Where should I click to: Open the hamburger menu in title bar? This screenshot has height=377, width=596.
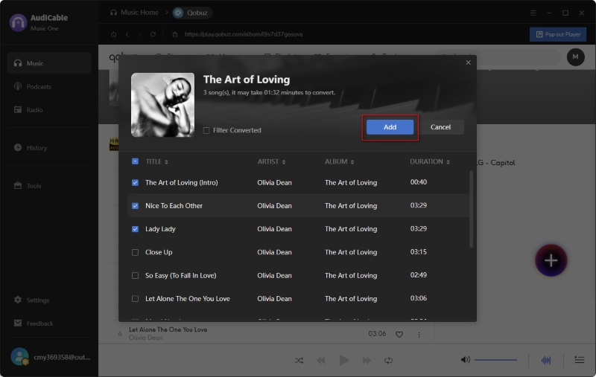(533, 13)
